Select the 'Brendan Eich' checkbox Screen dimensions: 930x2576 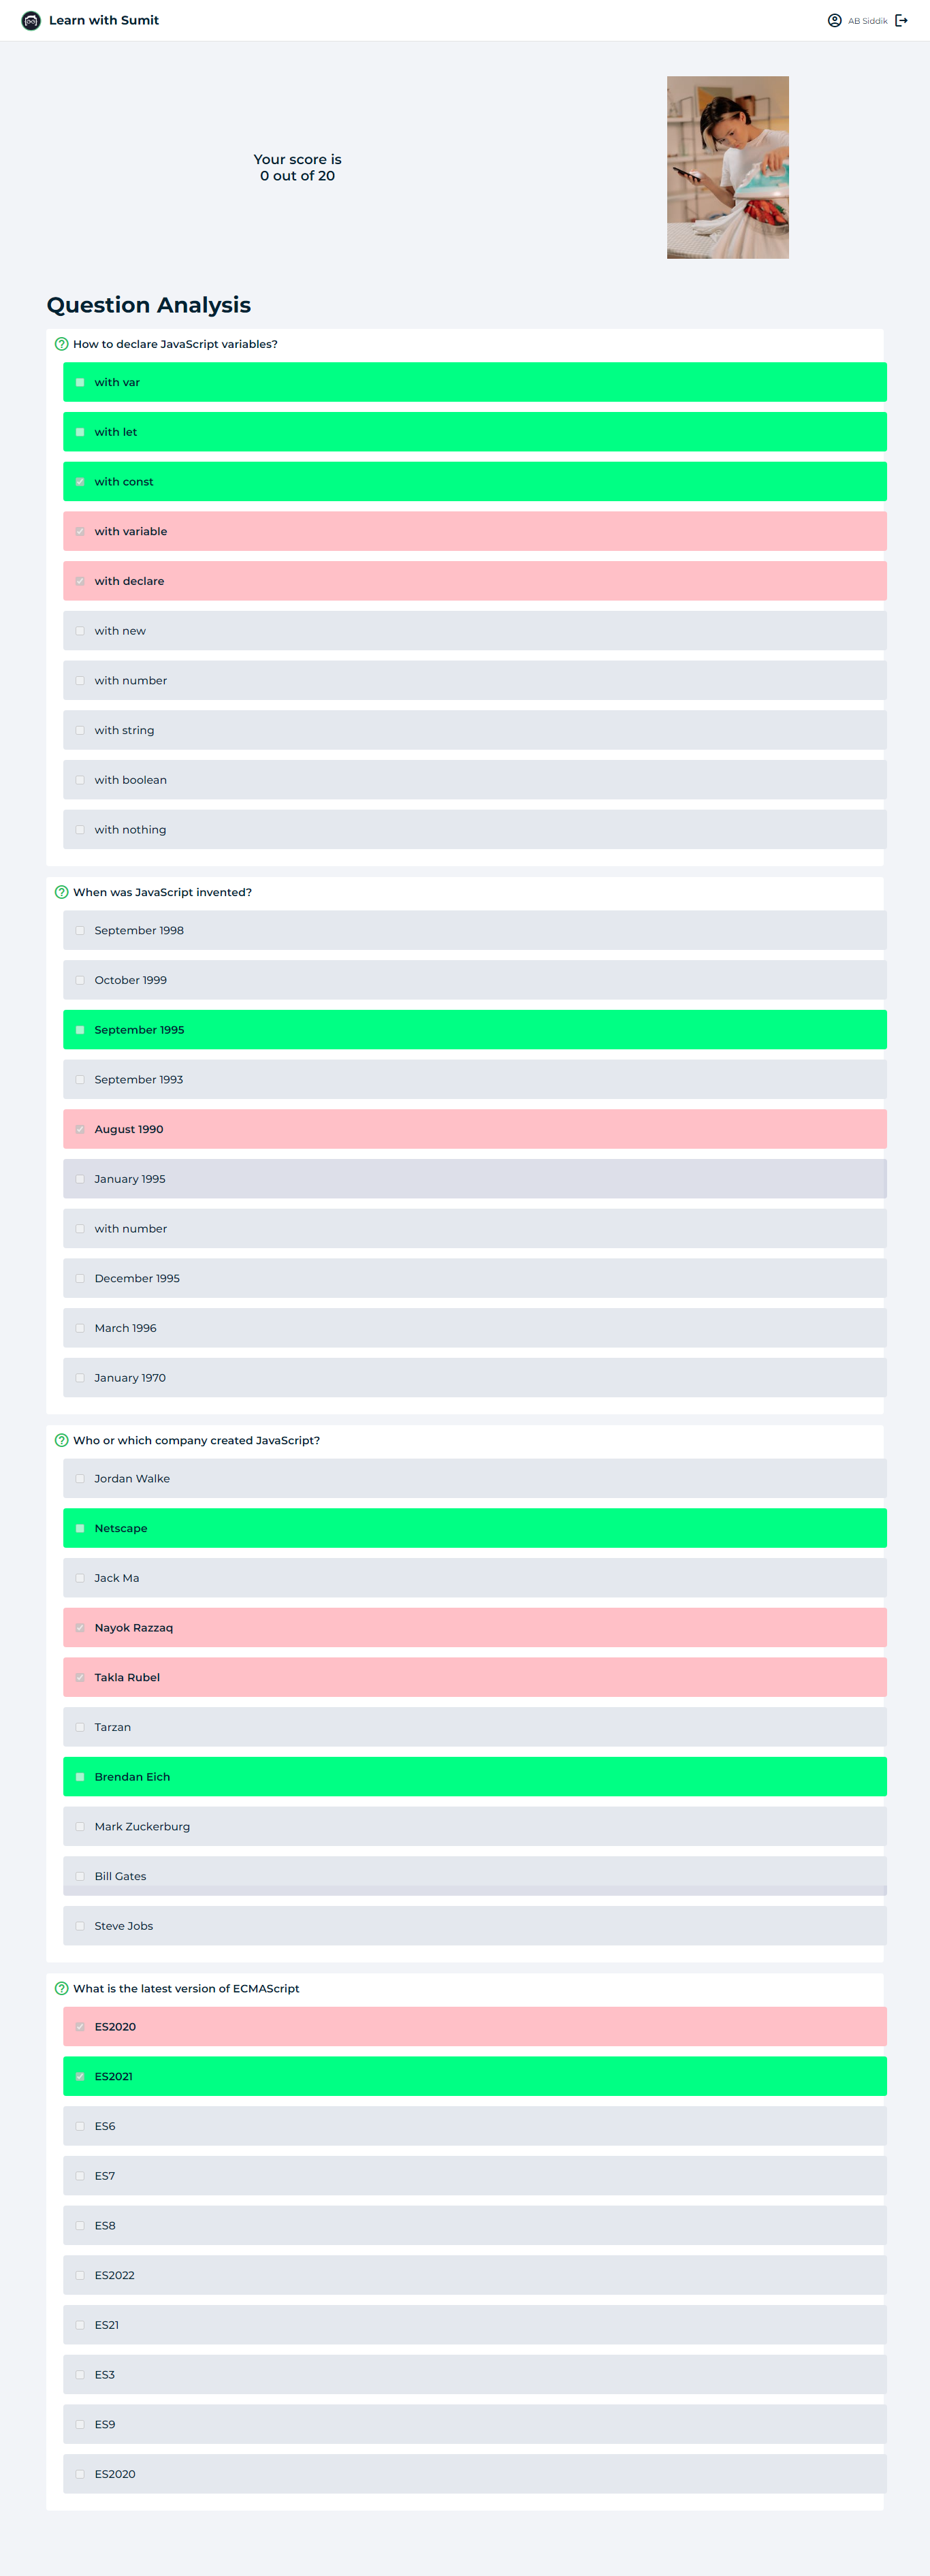(80, 1777)
